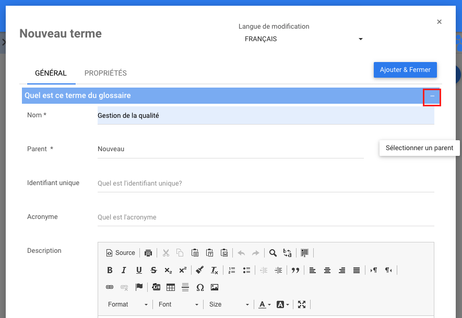Click the Print icon in editor toolbar
This screenshot has height=318, width=462.
pyautogui.click(x=148, y=253)
